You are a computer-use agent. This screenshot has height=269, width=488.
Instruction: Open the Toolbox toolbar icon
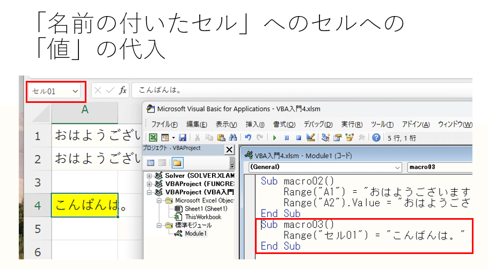click(x=361, y=138)
